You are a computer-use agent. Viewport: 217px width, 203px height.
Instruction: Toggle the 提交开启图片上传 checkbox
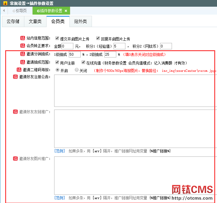tap(57, 38)
